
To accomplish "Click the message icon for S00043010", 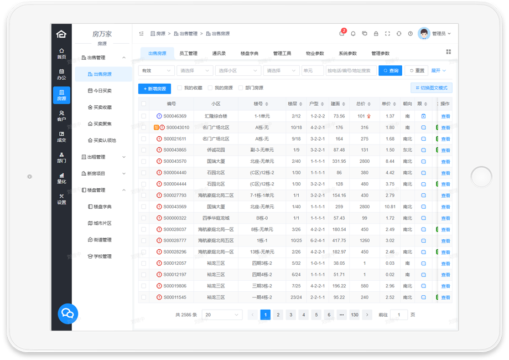I will coord(423,127).
